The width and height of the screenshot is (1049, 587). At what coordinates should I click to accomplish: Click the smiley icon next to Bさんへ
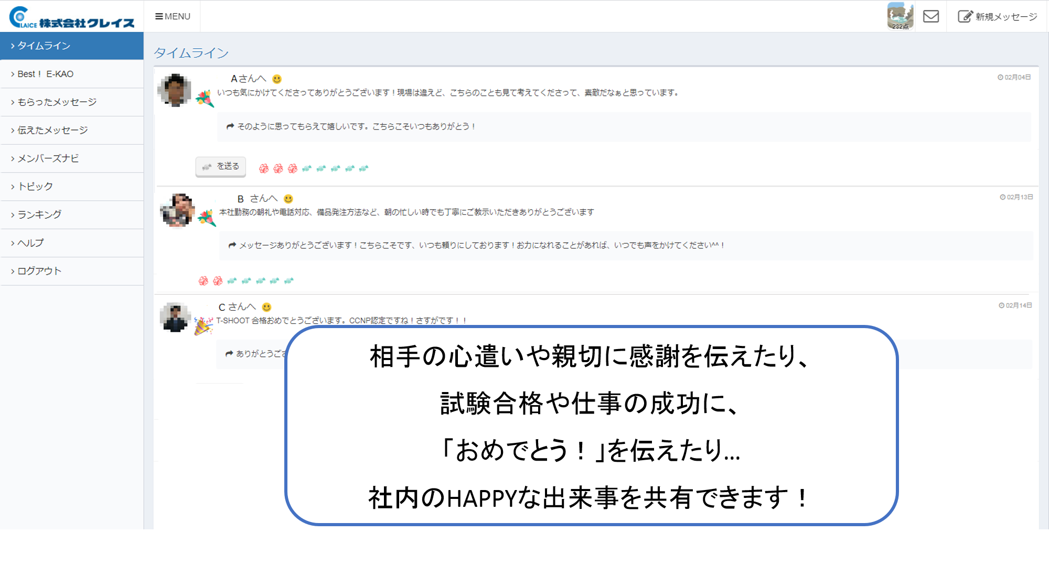pyautogui.click(x=288, y=199)
